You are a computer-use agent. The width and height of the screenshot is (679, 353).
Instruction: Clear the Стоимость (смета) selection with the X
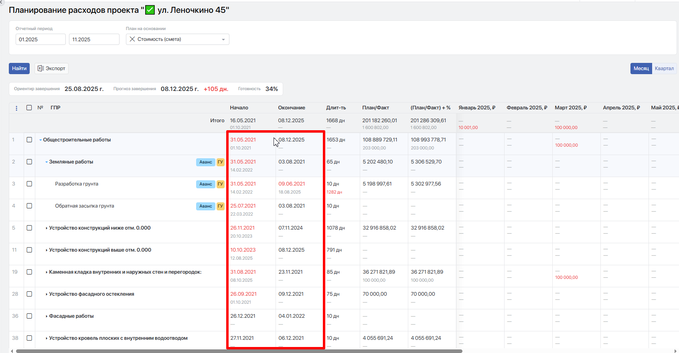(x=132, y=39)
